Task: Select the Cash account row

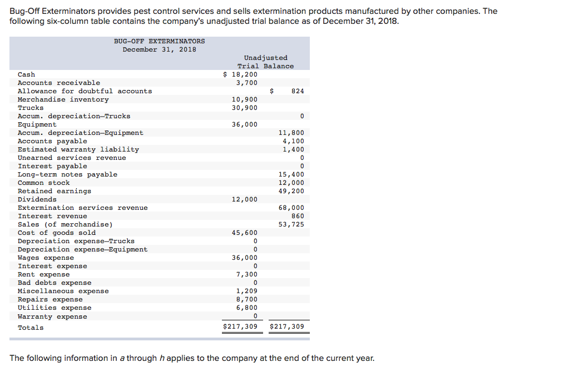Action: click(25, 74)
